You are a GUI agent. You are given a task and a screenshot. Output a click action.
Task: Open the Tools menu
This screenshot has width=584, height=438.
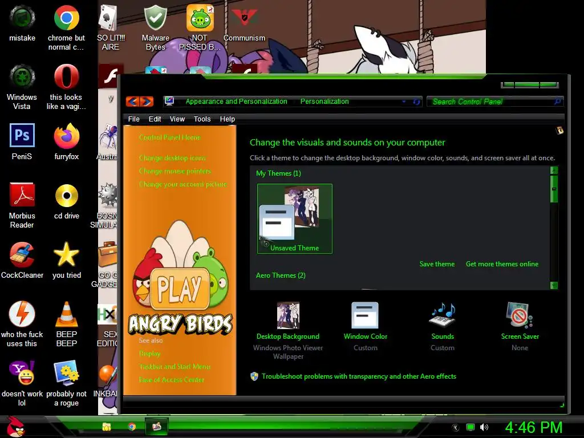[202, 119]
